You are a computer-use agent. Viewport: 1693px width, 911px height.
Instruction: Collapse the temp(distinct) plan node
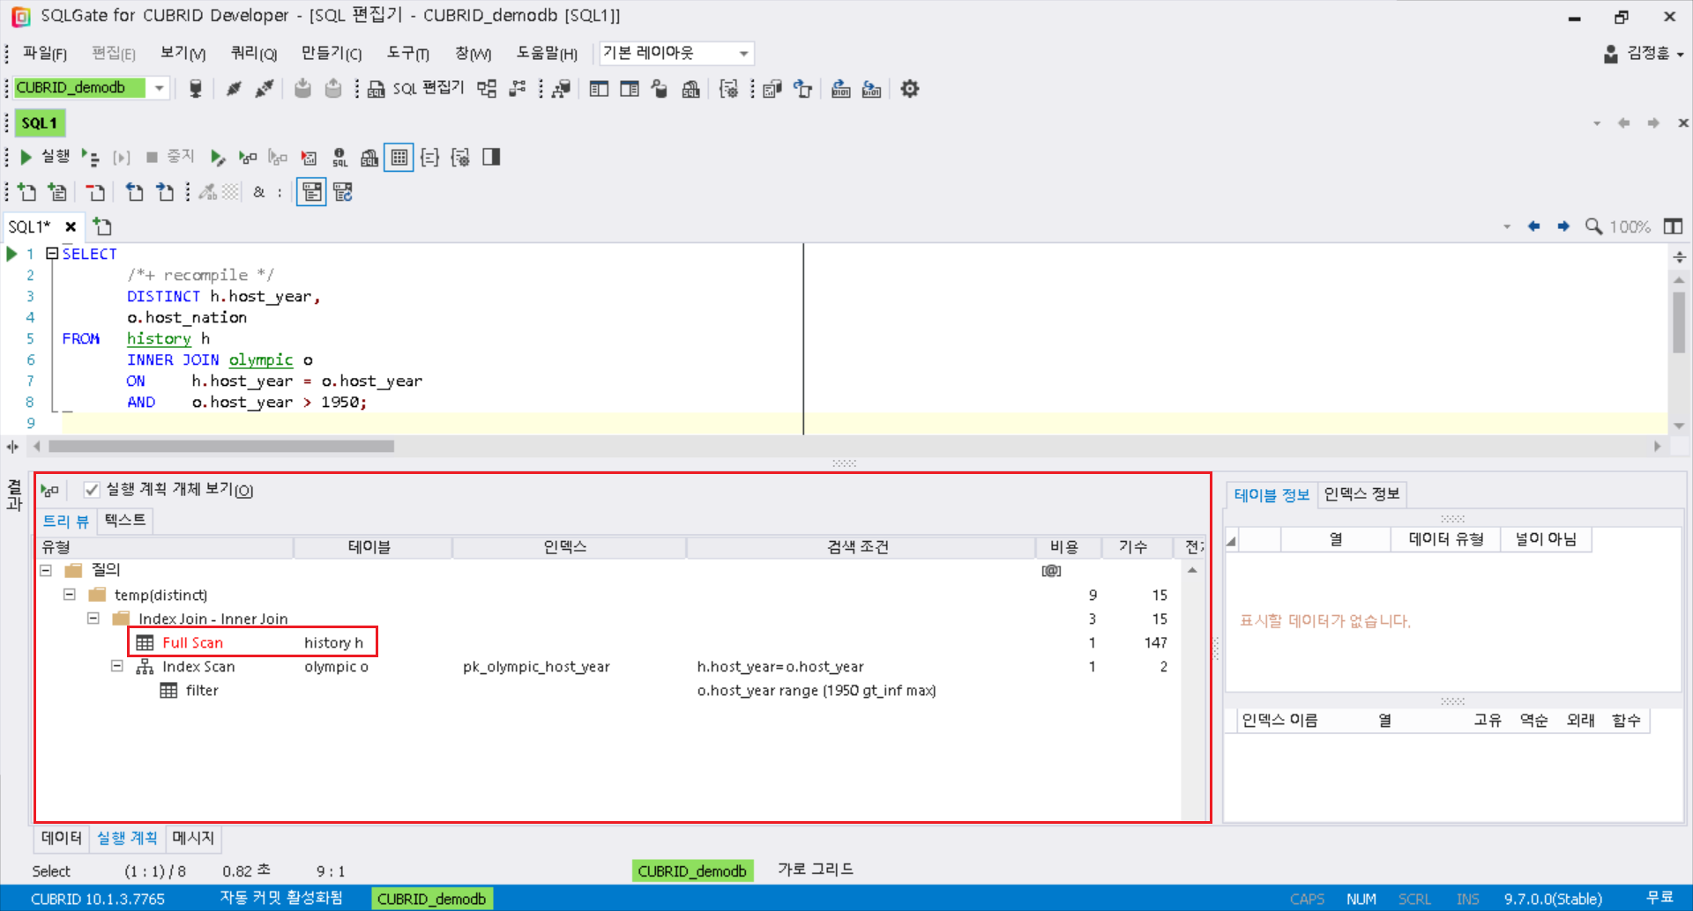click(70, 595)
